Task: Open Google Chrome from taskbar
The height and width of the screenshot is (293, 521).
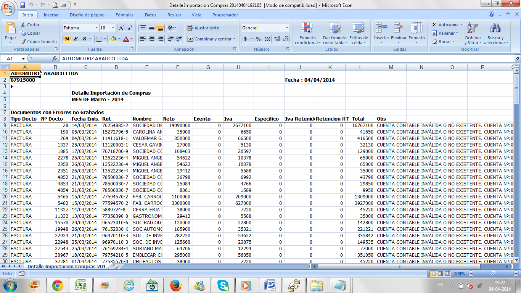Action: pos(58,285)
